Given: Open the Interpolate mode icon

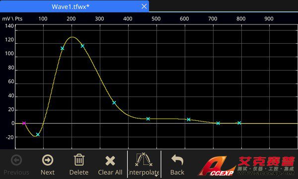Looking at the screenshot, I should click(144, 160).
